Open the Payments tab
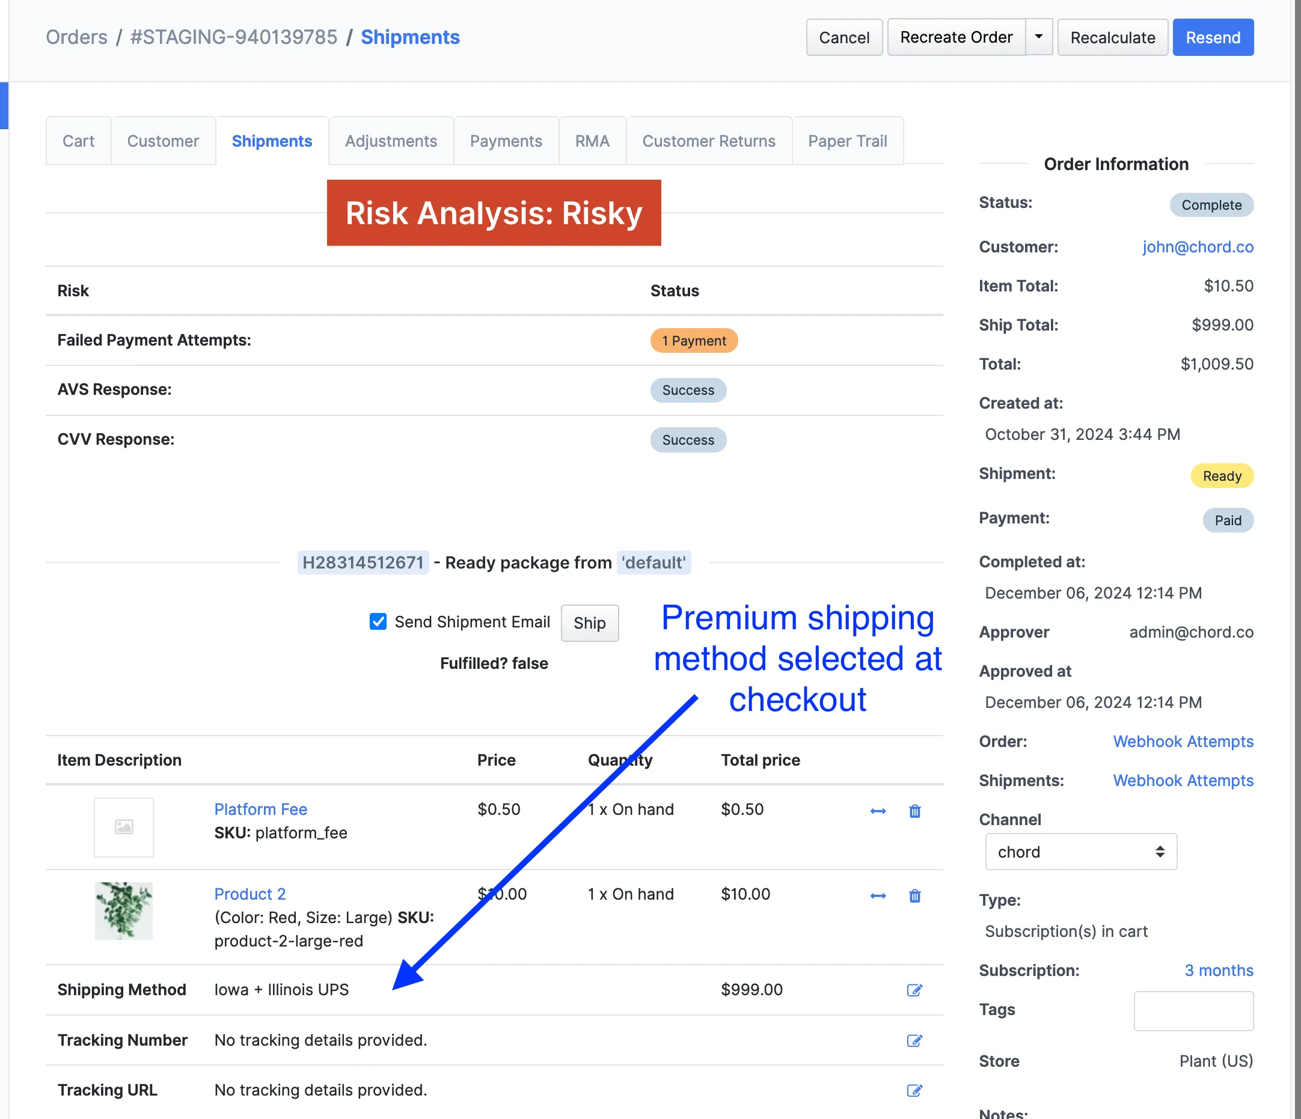This screenshot has height=1119, width=1301. click(506, 141)
